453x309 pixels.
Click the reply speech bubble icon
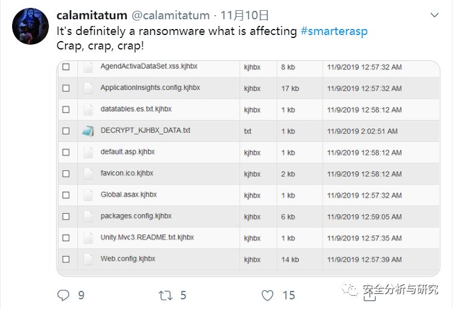click(x=63, y=295)
